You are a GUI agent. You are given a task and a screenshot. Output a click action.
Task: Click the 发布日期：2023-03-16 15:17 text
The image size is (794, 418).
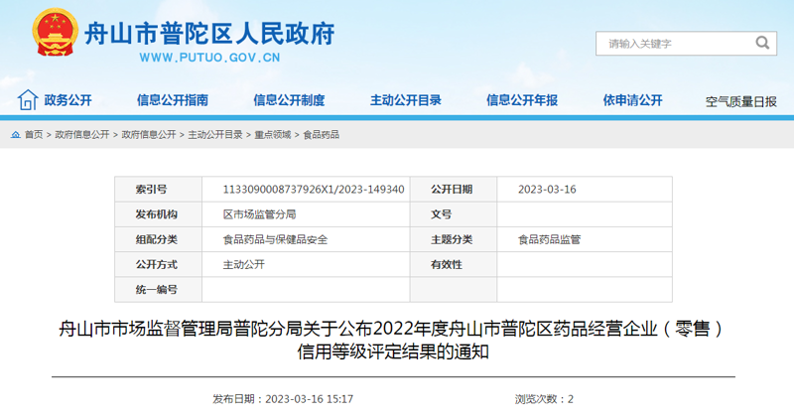click(x=283, y=399)
